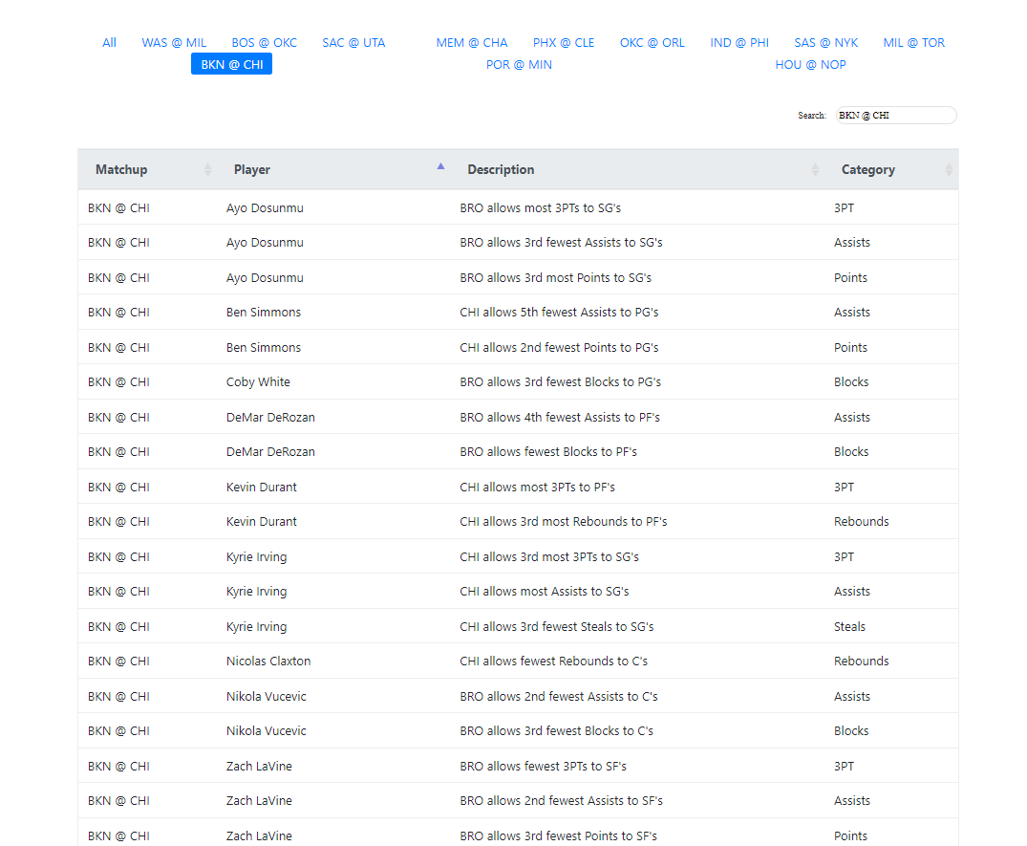Select 'CHI allows 5th fewest Assists to PG's'

[x=559, y=313]
